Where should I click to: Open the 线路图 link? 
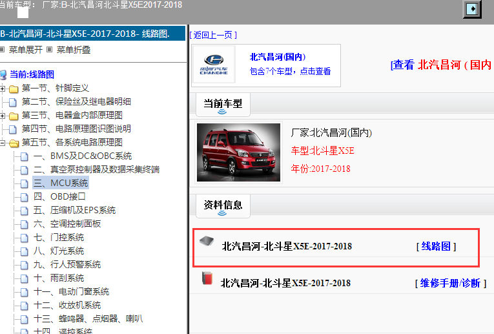pos(436,246)
